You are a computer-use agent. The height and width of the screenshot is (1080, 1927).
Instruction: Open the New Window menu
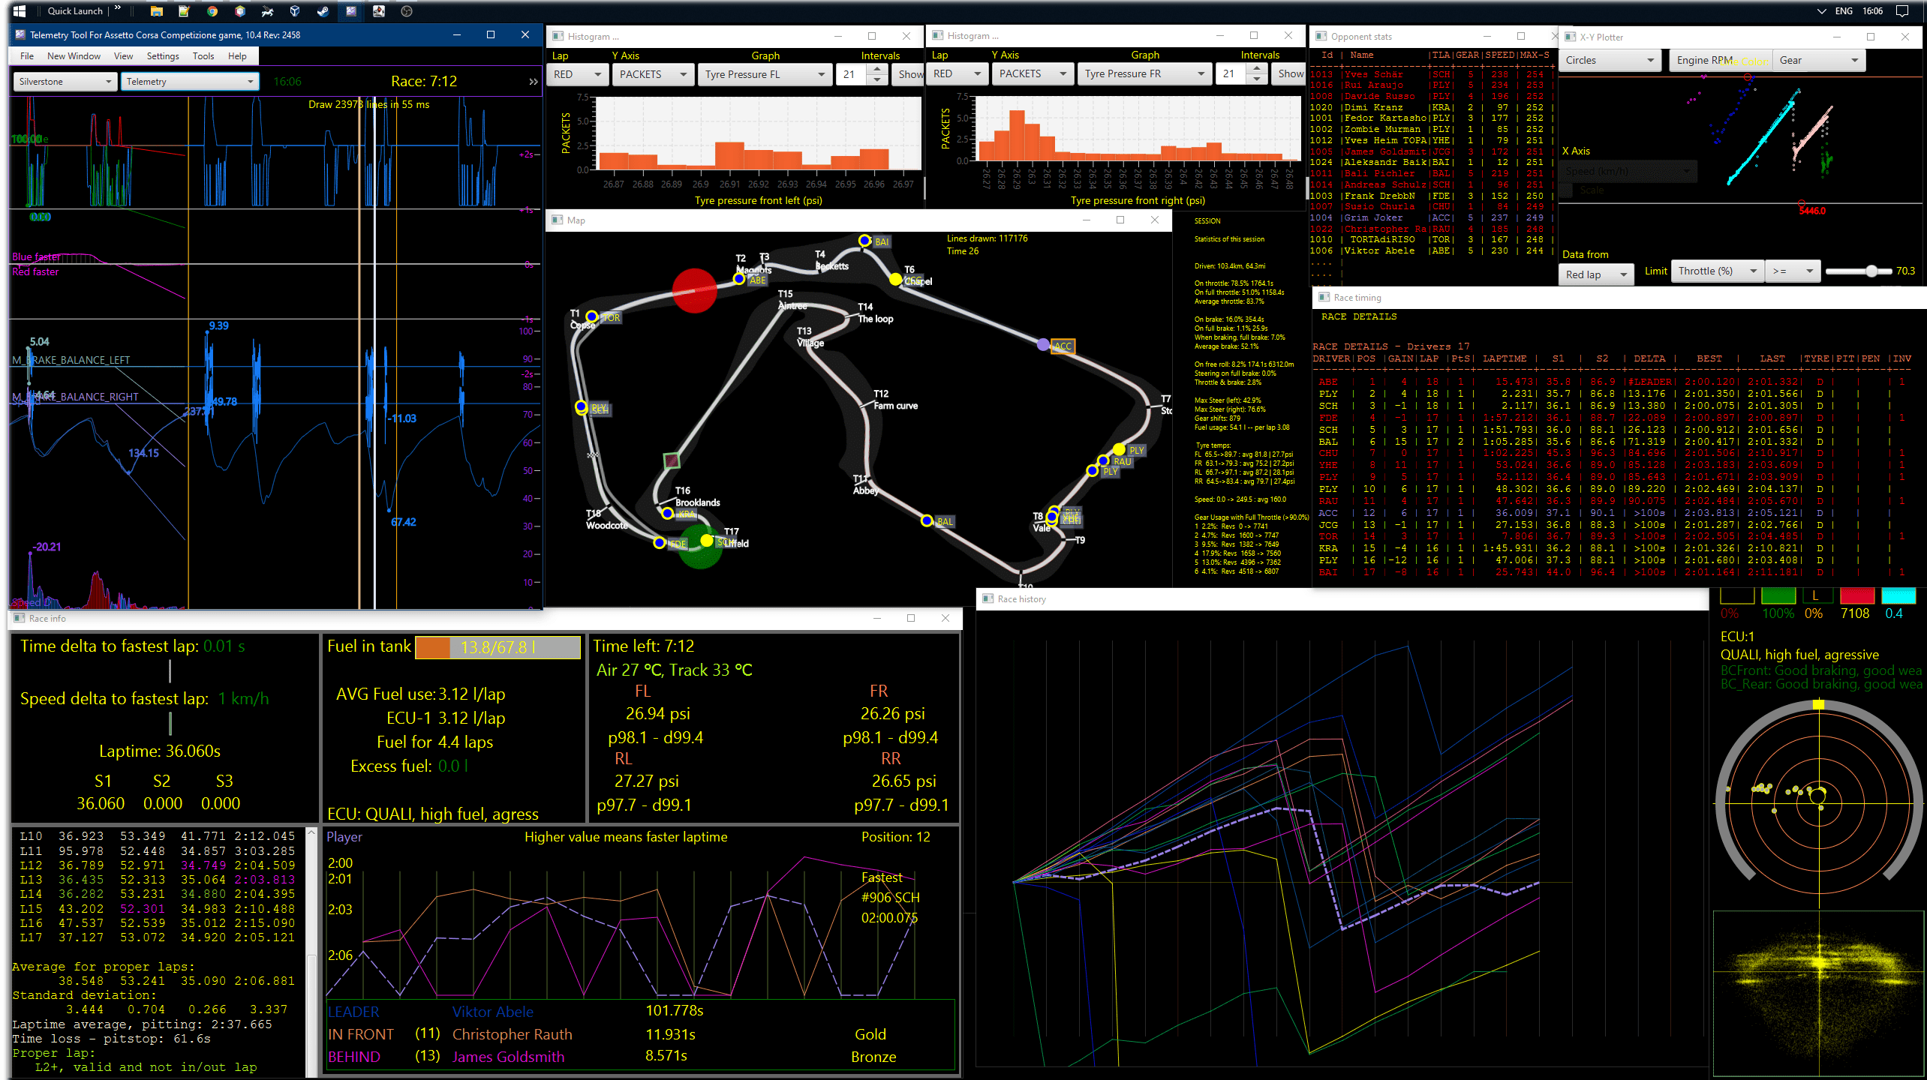pos(74,56)
